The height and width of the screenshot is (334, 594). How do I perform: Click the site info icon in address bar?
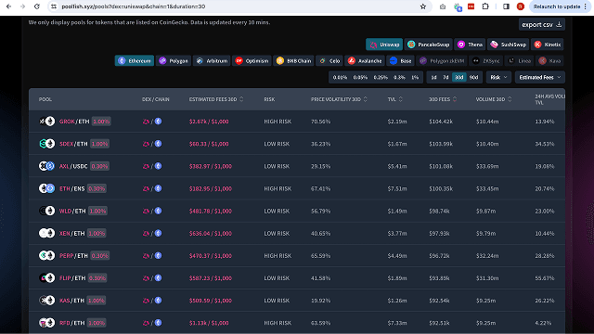coord(54,6)
